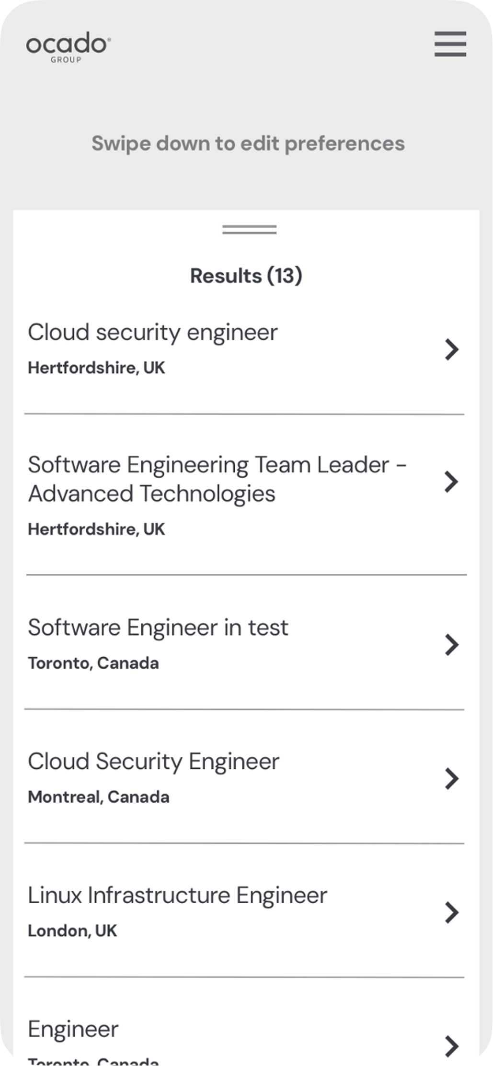Click the Ocado Group logo
The width and height of the screenshot is (493, 1066).
coord(69,46)
